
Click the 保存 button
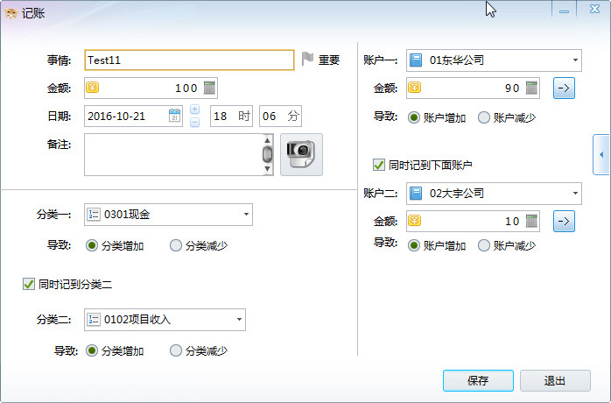[x=478, y=380]
